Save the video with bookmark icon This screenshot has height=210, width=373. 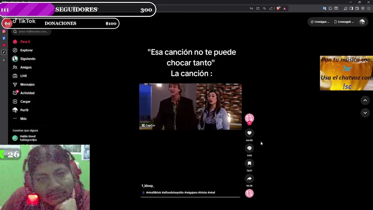pyautogui.click(x=249, y=163)
